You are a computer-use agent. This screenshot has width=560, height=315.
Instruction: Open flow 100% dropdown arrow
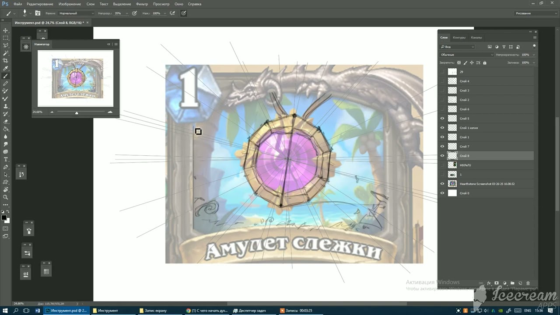tap(164, 13)
